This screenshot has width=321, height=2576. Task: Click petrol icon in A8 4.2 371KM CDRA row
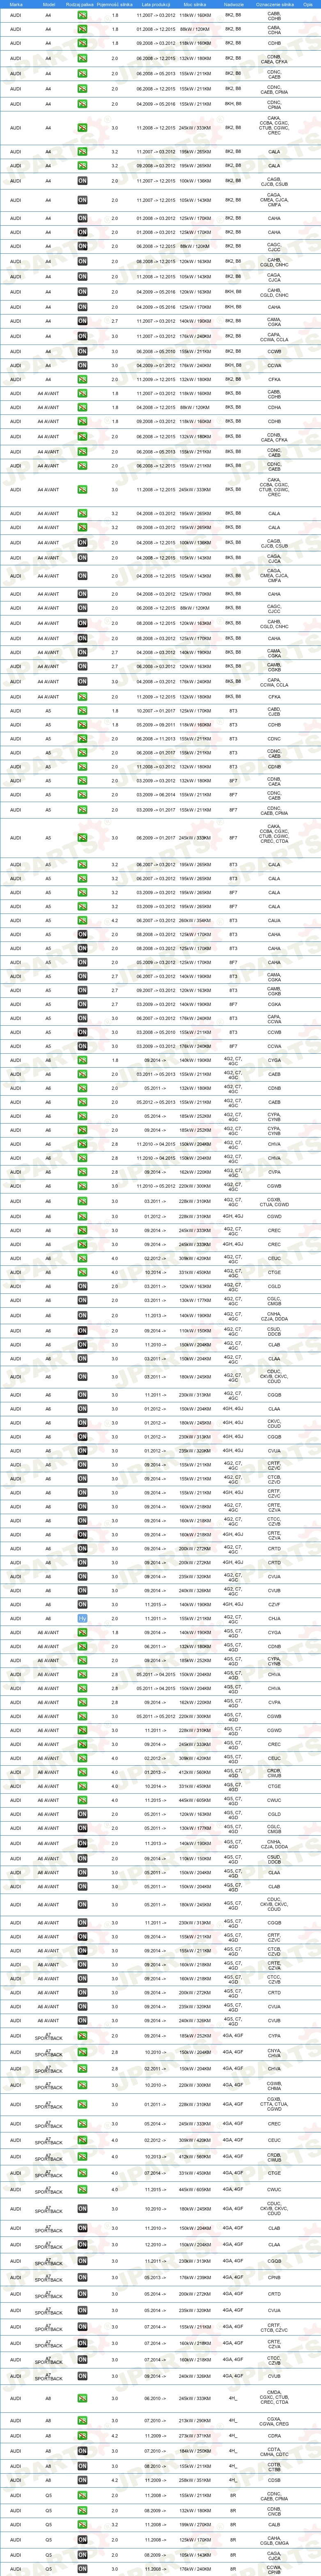point(82,2436)
